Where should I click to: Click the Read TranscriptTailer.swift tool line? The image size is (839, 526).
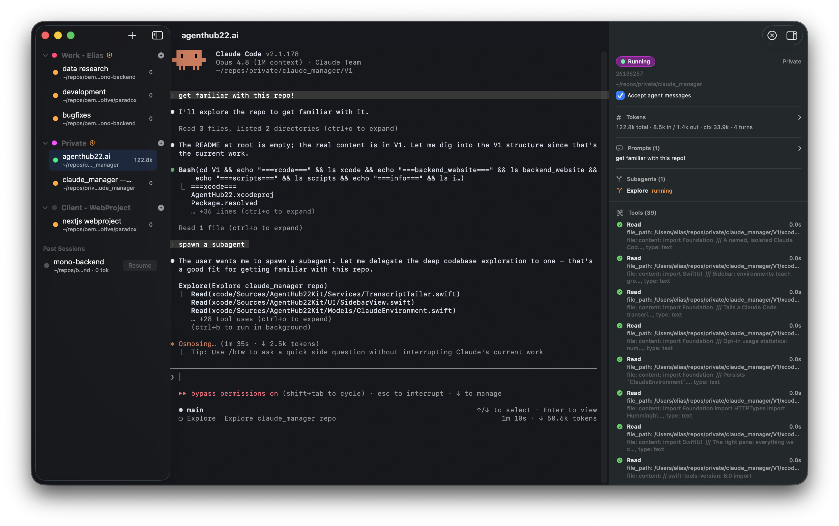pyautogui.click(x=325, y=294)
